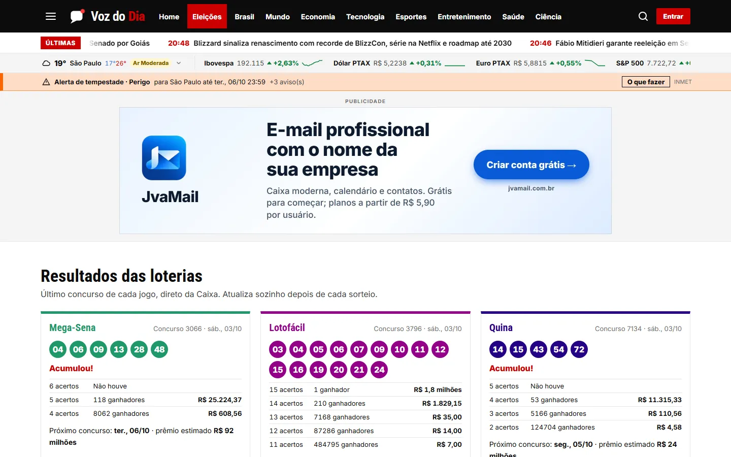731x457 pixels.
Task: Click Mega-Sena ball number 28
Action: (139, 349)
